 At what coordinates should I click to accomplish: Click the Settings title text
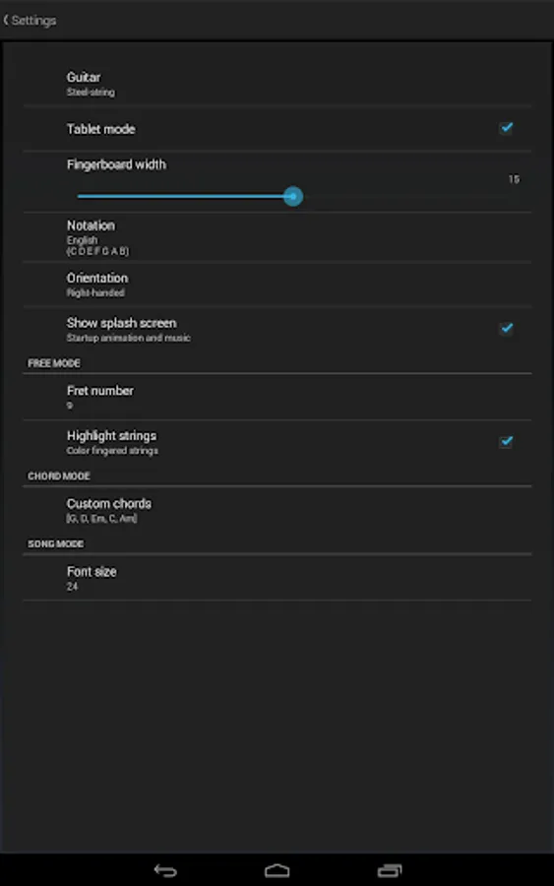(x=33, y=21)
